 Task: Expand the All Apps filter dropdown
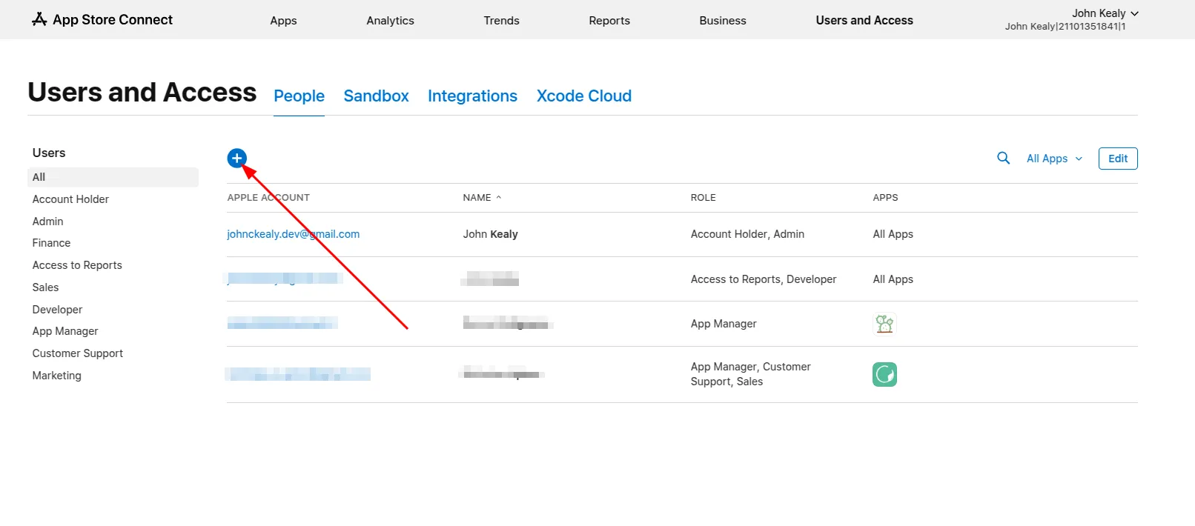(x=1054, y=159)
